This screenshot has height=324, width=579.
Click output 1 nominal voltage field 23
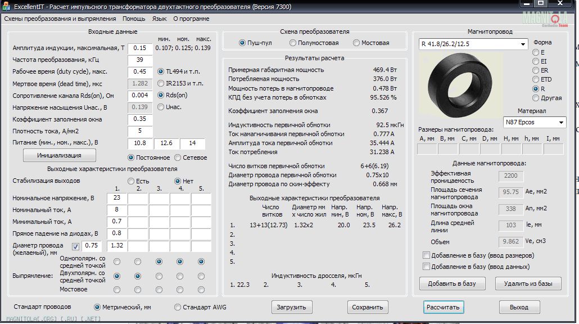[x=117, y=198]
